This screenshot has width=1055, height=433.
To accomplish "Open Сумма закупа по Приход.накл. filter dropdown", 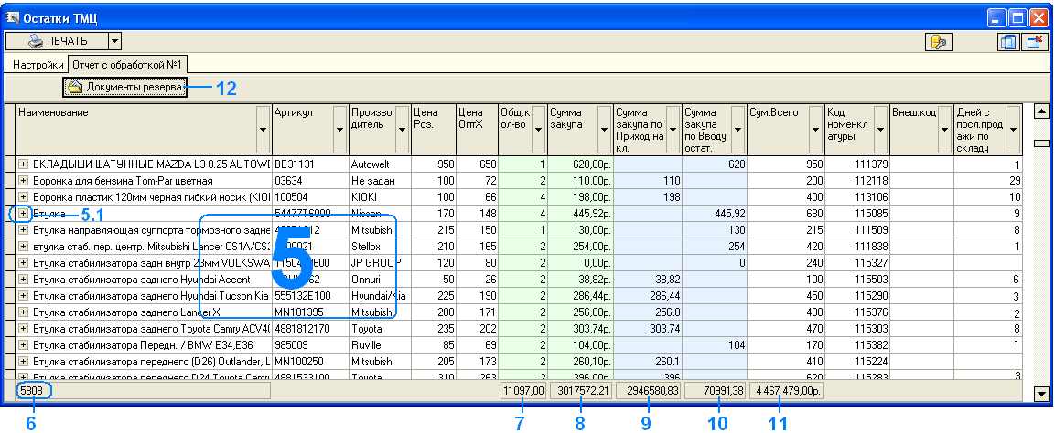I will [673, 130].
